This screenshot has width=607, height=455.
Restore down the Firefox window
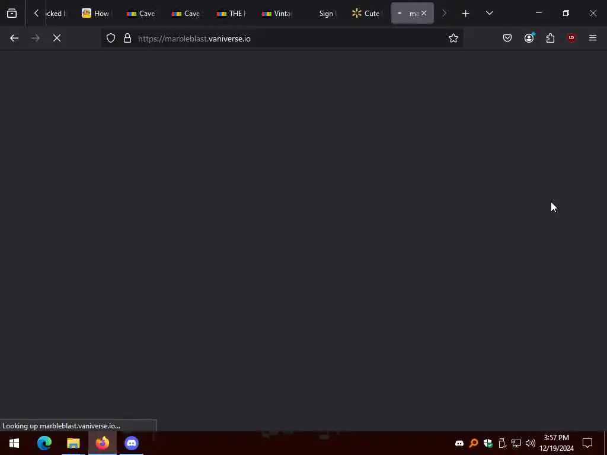click(x=566, y=14)
